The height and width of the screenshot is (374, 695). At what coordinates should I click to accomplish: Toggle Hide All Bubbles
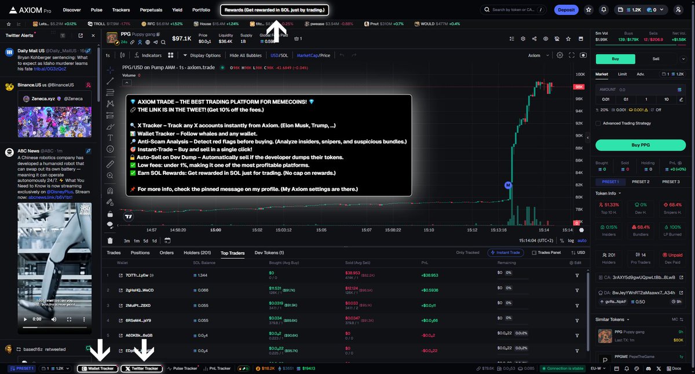(246, 55)
